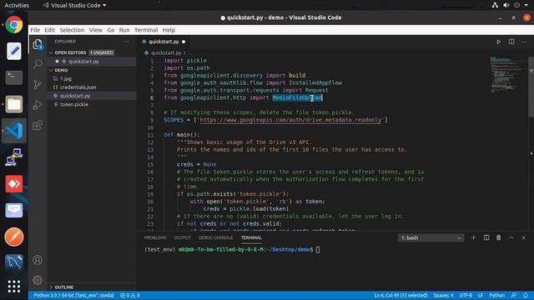
Task: Switch to the Output panel tab
Action: [183, 237]
